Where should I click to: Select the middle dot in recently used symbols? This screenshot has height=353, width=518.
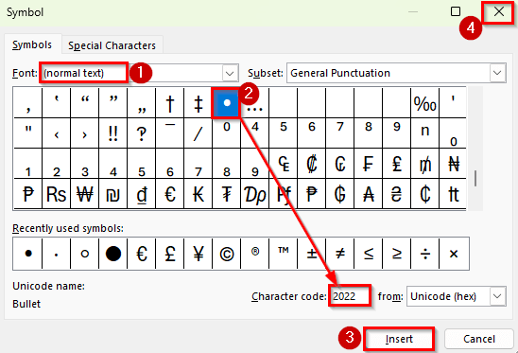pos(56,254)
